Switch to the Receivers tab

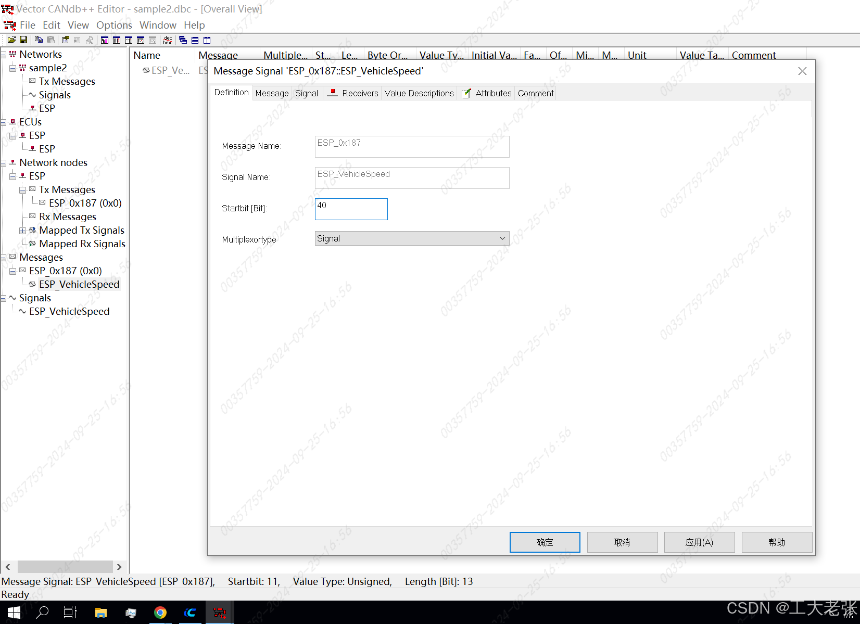353,93
